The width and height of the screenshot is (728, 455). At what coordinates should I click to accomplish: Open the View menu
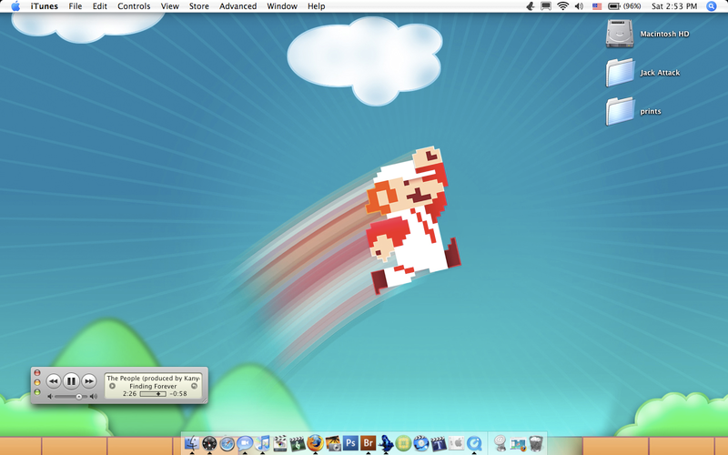point(169,6)
